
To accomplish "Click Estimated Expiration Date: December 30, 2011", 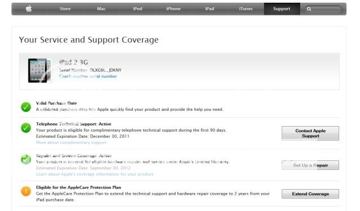I will coord(82,136).
